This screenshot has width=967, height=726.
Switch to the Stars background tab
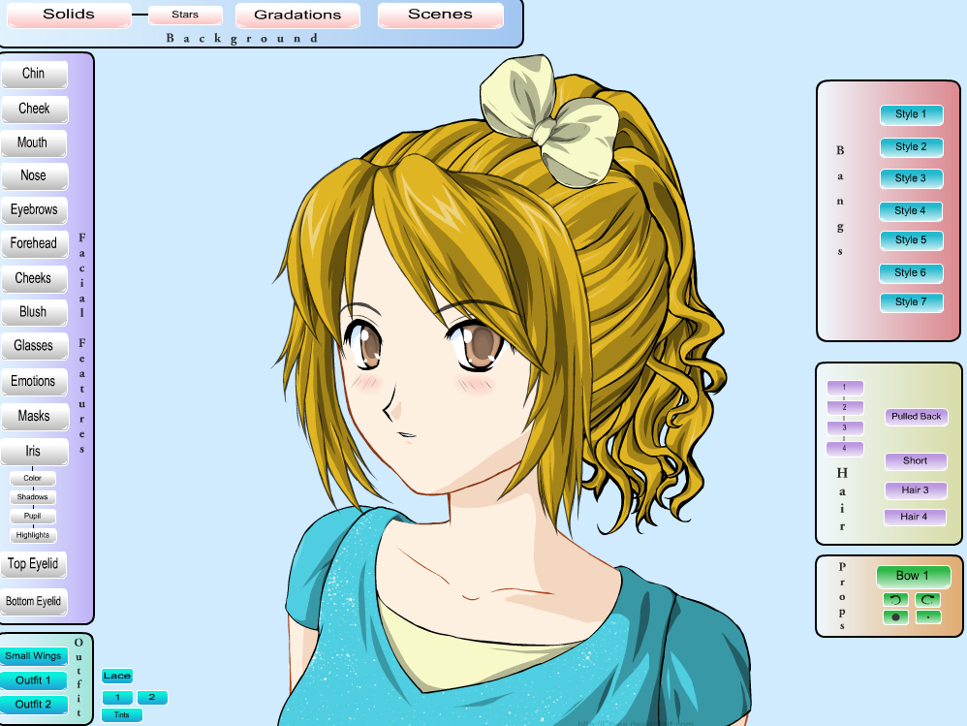pyautogui.click(x=185, y=15)
